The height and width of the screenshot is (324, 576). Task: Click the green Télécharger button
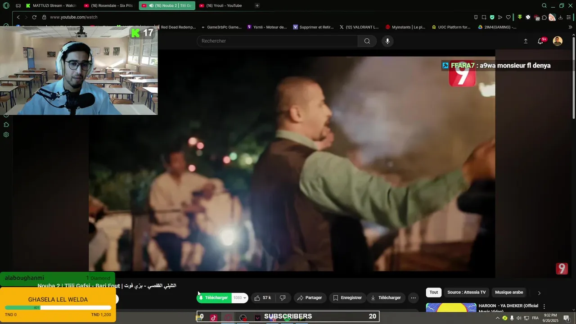[214, 298]
